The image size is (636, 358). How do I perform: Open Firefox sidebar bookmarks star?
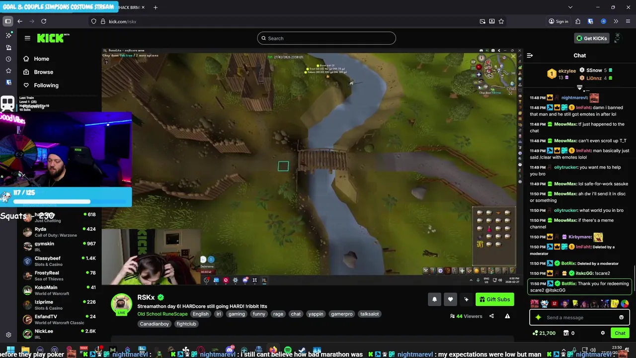point(8,71)
